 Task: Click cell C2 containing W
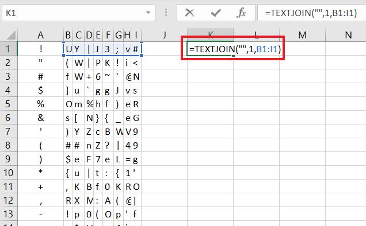pos(78,63)
